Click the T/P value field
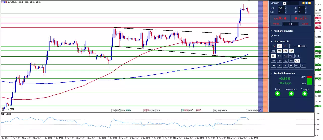This screenshot has width=323, height=140. click(x=301, y=12)
